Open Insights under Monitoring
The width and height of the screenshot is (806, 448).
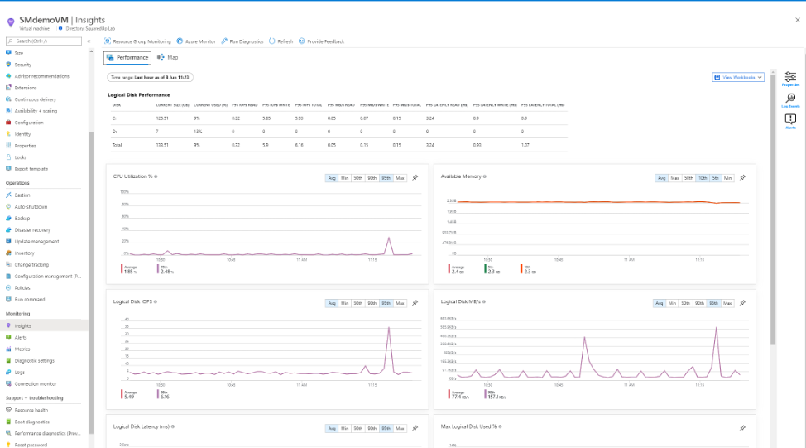43,325
